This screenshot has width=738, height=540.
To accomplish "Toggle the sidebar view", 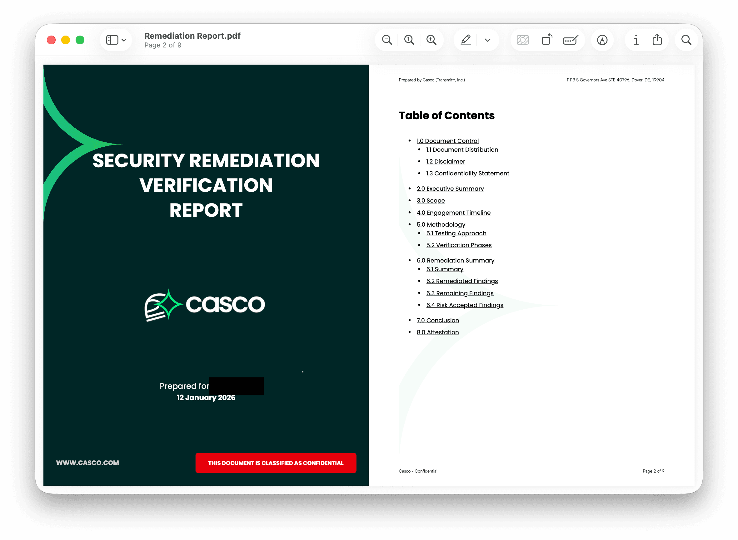I will point(112,40).
